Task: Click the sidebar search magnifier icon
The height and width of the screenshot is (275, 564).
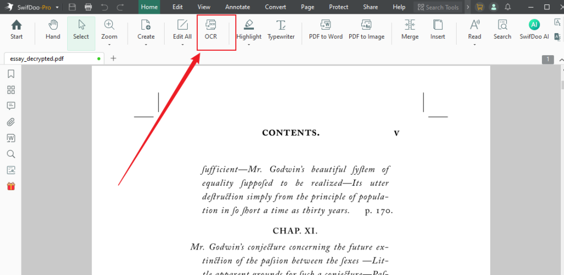Action: 11,154
